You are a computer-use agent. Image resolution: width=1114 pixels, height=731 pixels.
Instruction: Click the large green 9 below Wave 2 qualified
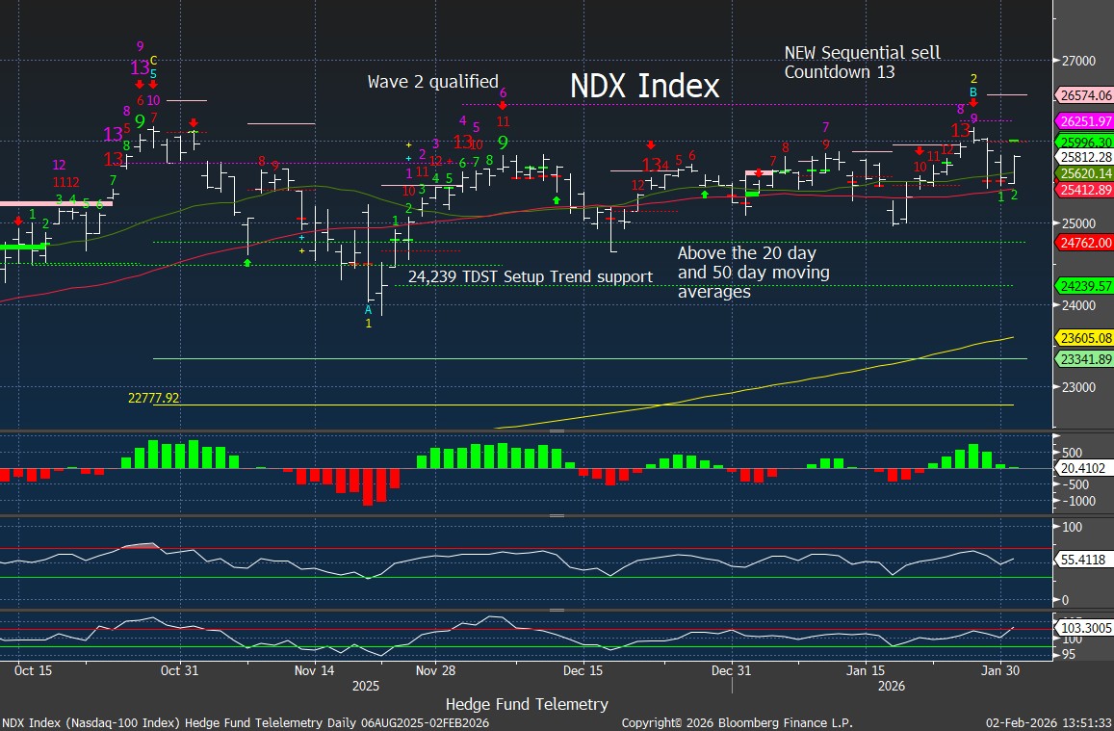[x=503, y=143]
